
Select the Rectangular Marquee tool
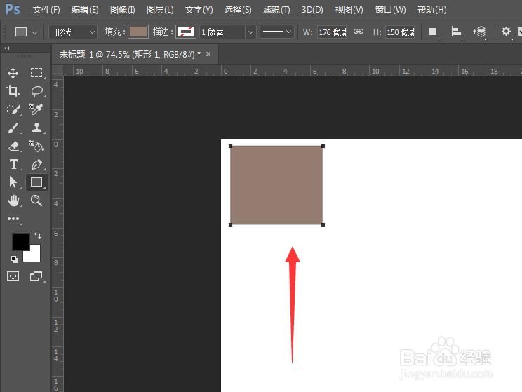(36, 73)
